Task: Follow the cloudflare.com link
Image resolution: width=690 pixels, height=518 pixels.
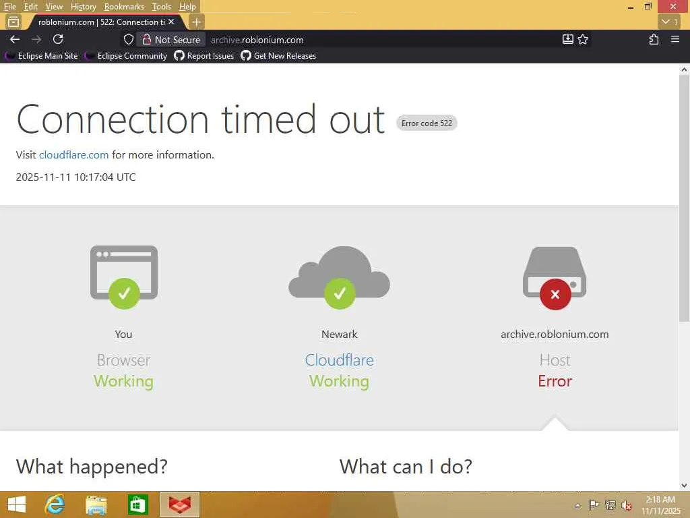Action: point(73,155)
